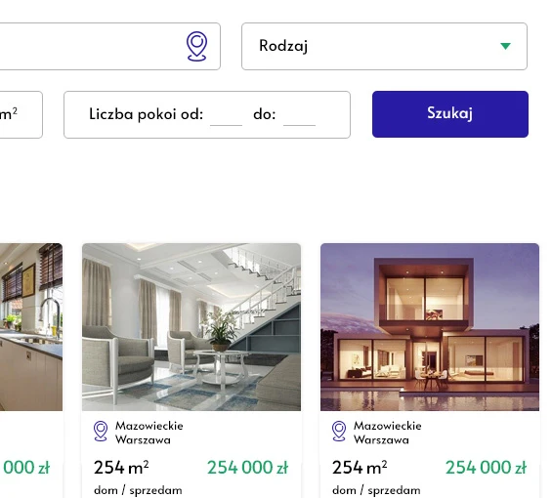Image resolution: width=552 pixels, height=498 pixels.
Task: Click 'dom / sprzedam' on right card
Action: 376,490
